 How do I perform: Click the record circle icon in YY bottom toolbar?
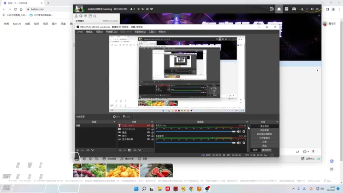click(x=139, y=159)
